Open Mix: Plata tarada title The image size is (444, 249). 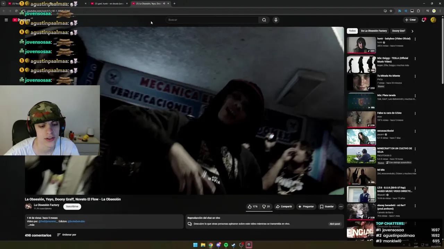tap(386, 95)
